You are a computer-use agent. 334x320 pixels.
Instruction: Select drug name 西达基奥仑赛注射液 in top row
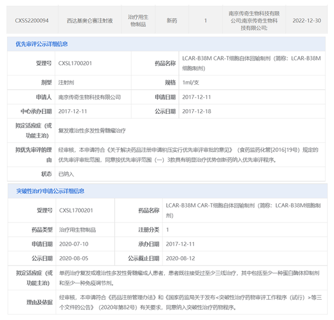[x=89, y=21]
